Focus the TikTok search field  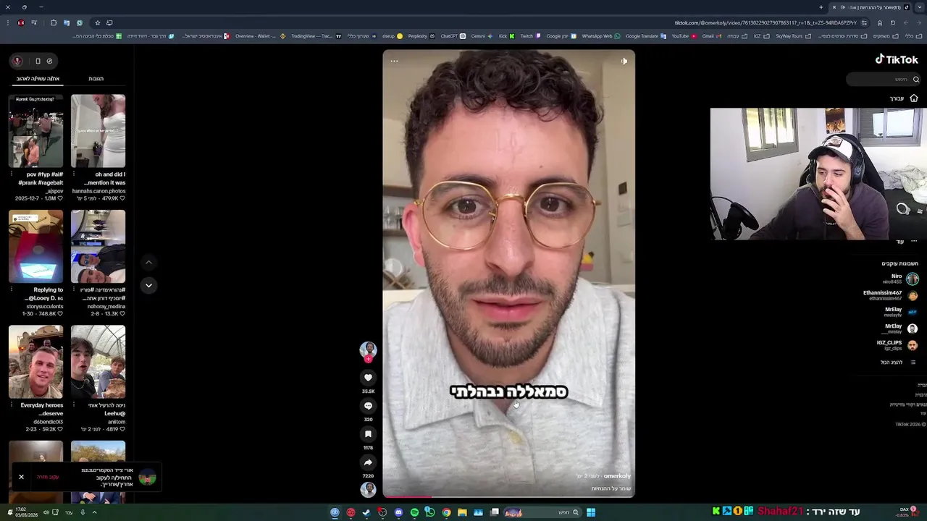[x=884, y=80]
